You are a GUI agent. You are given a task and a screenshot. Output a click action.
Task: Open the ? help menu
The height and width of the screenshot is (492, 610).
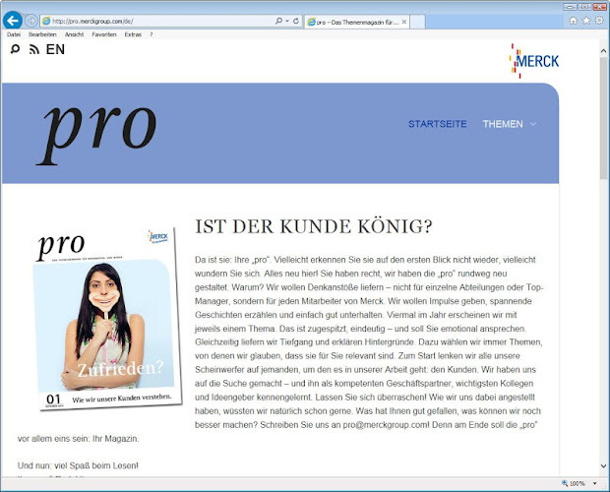152,34
